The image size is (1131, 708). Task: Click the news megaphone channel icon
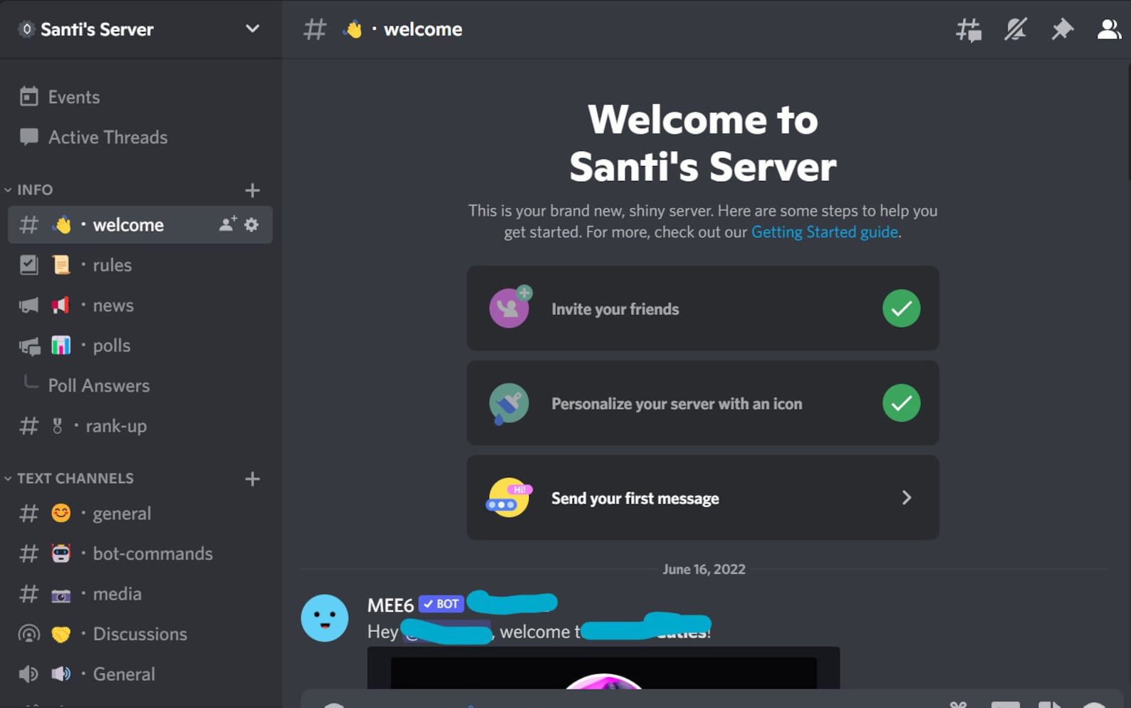(x=28, y=306)
